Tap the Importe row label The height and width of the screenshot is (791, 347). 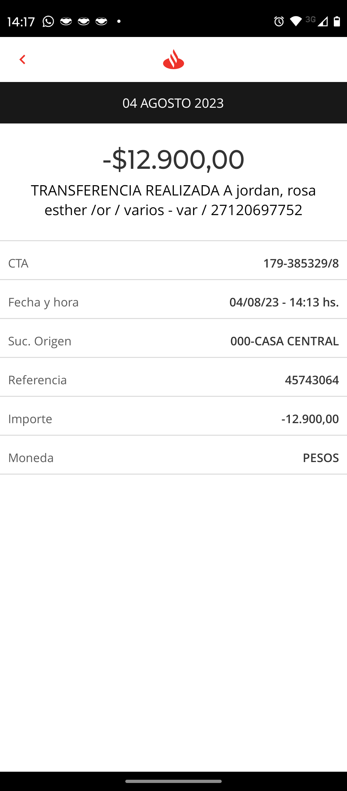[30, 419]
